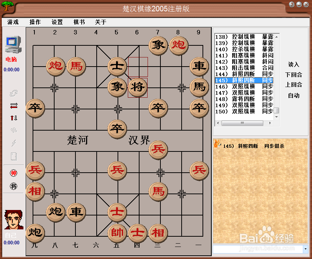This screenshot has width=312, height=259.
Task: Select the red 炮 on top row
Action: pos(179,45)
